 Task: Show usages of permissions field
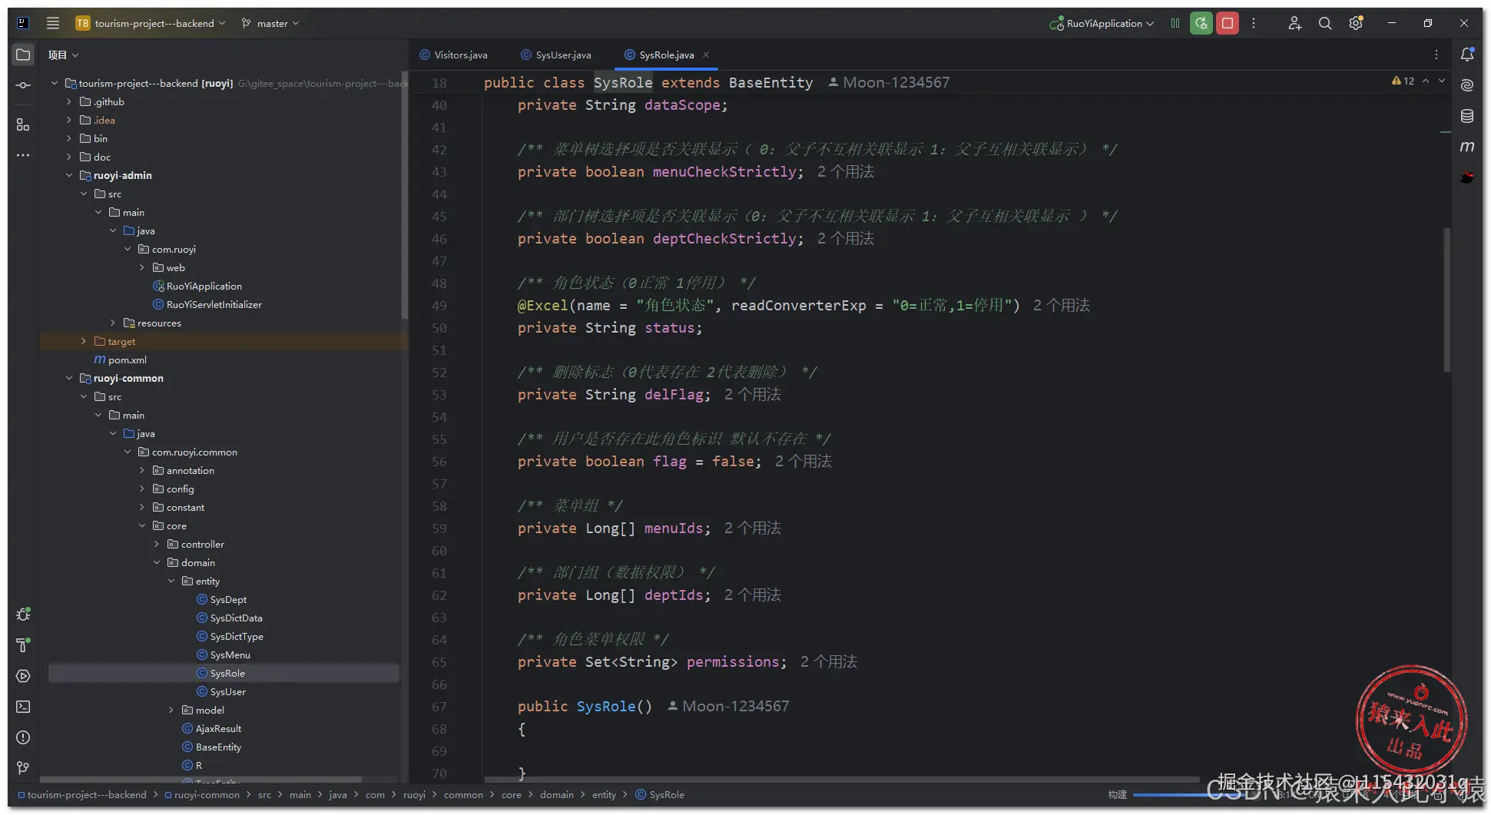(829, 661)
